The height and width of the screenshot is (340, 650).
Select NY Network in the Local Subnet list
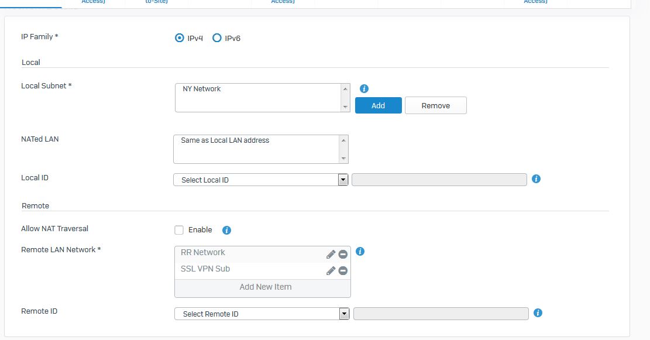[202, 89]
